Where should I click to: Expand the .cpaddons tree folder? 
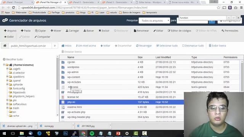7,76
